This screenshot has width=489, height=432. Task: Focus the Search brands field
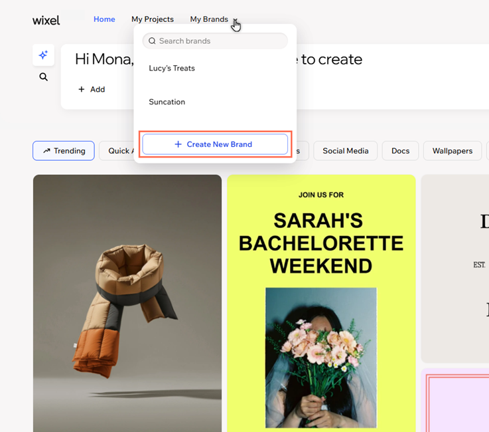click(215, 41)
